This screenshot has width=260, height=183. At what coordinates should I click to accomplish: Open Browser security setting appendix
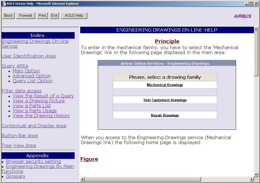pyautogui.click(x=33, y=162)
